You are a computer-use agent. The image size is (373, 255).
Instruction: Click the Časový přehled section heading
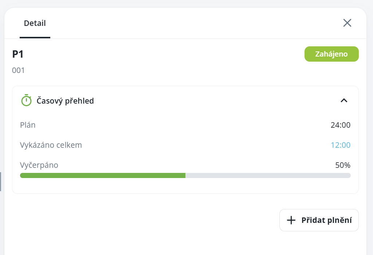[65, 101]
